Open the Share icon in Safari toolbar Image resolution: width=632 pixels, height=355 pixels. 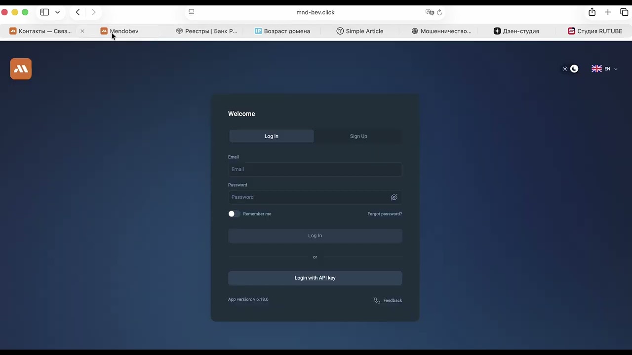[x=592, y=12]
